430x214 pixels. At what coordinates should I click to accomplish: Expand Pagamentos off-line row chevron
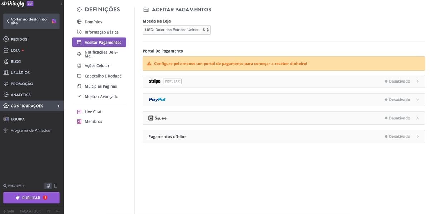pos(417,136)
